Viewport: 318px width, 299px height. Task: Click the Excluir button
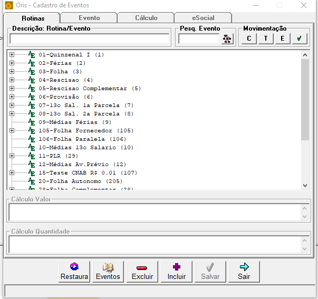(x=142, y=272)
